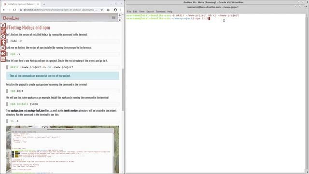
Task: Go back in Chrome browser
Action: [4, 10]
